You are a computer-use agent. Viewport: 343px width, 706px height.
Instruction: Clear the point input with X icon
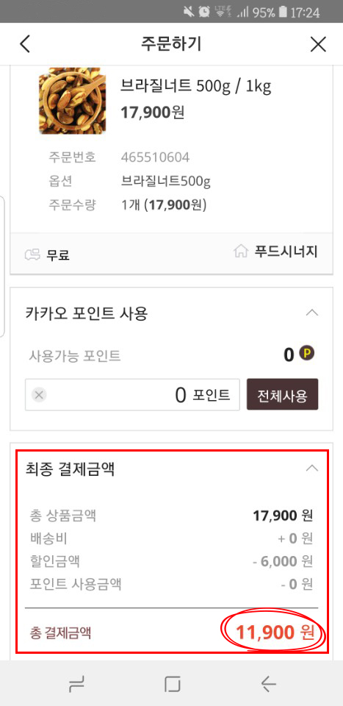tap(39, 396)
